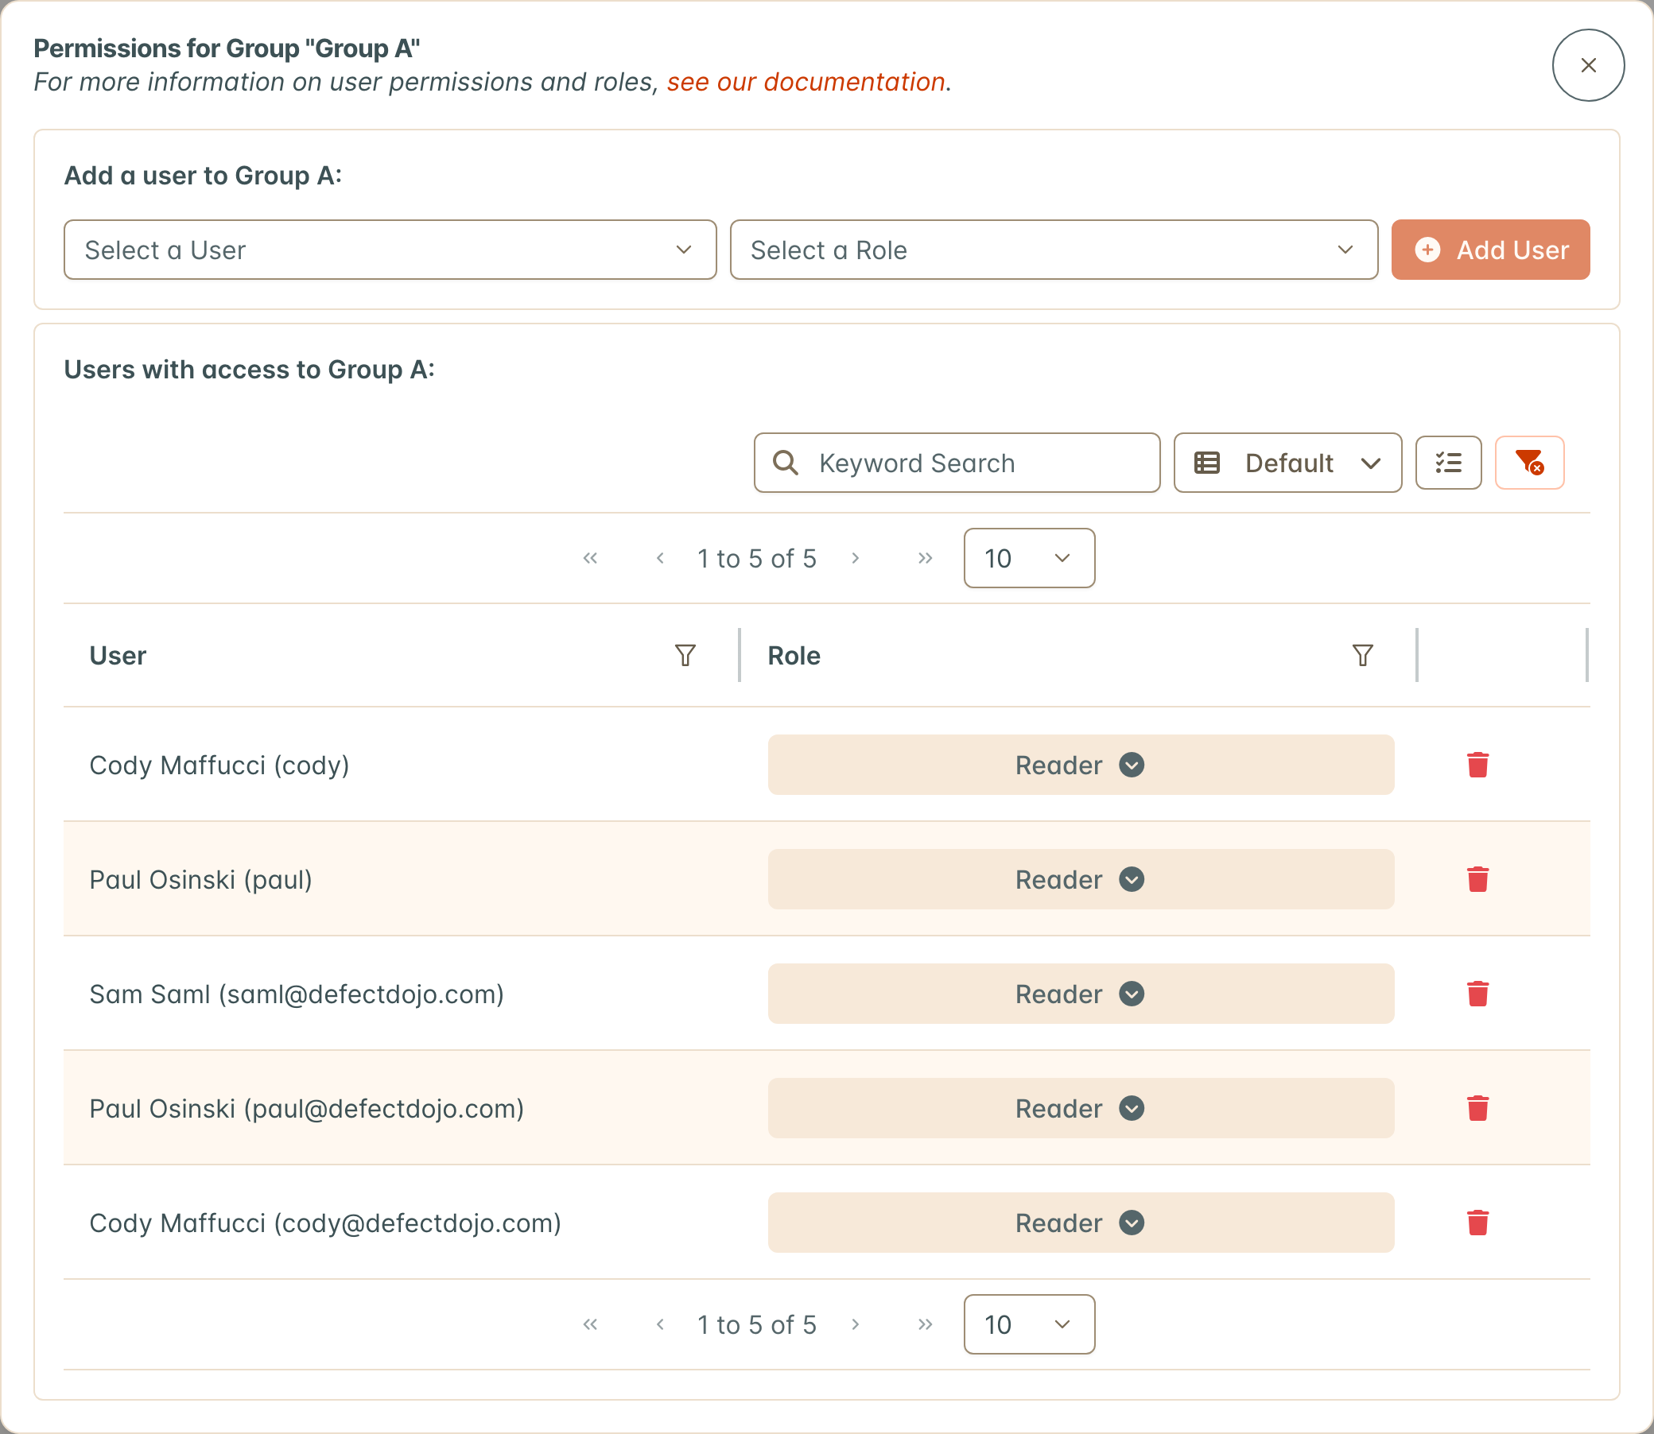1654x1434 pixels.
Task: Open the see our documentation link
Action: pos(806,82)
